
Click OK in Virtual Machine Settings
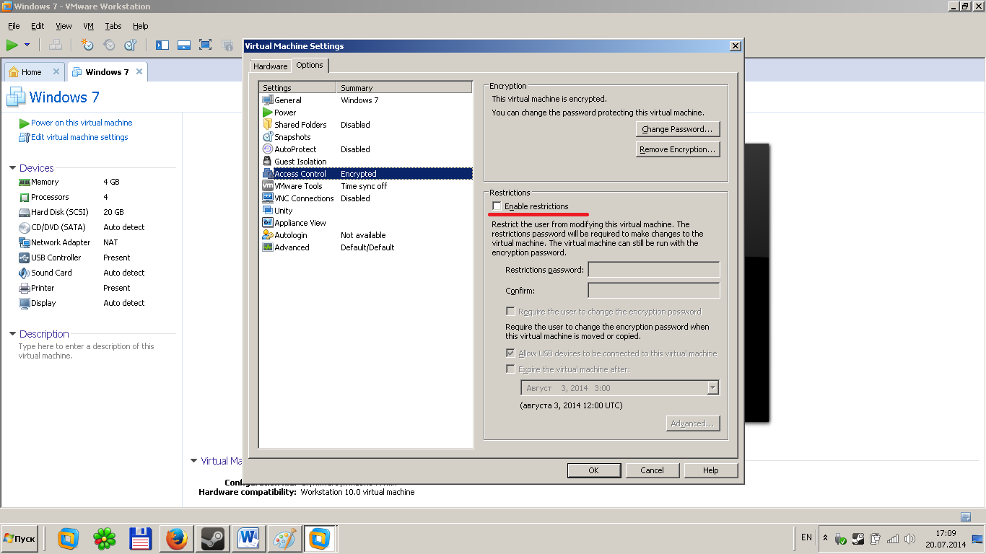pos(593,470)
